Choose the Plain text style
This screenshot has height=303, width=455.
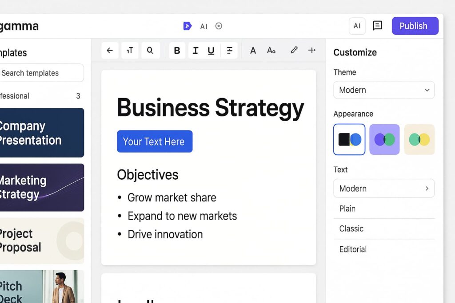384,209
